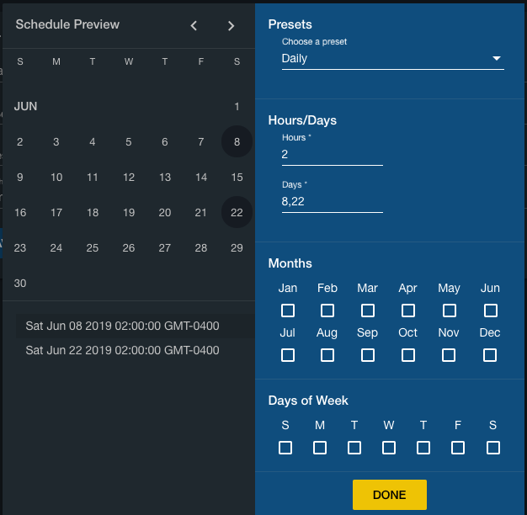Select the Sat Jun 22 2019 schedule entry
This screenshot has height=515, width=527.
pos(122,350)
